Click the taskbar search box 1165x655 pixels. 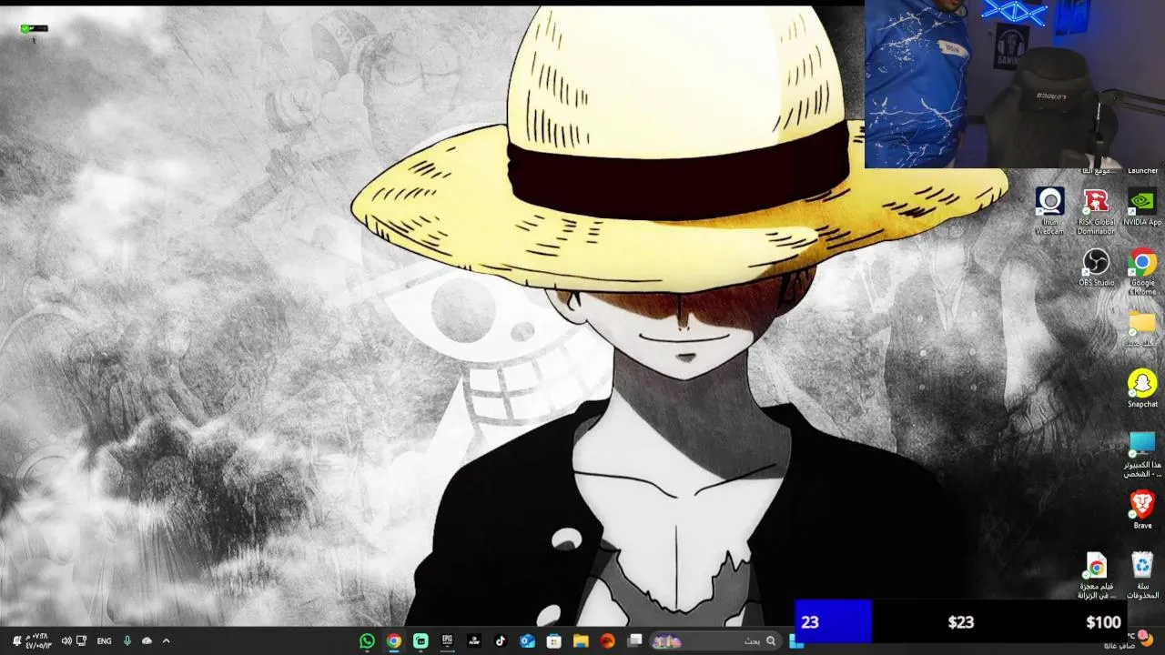(x=715, y=640)
